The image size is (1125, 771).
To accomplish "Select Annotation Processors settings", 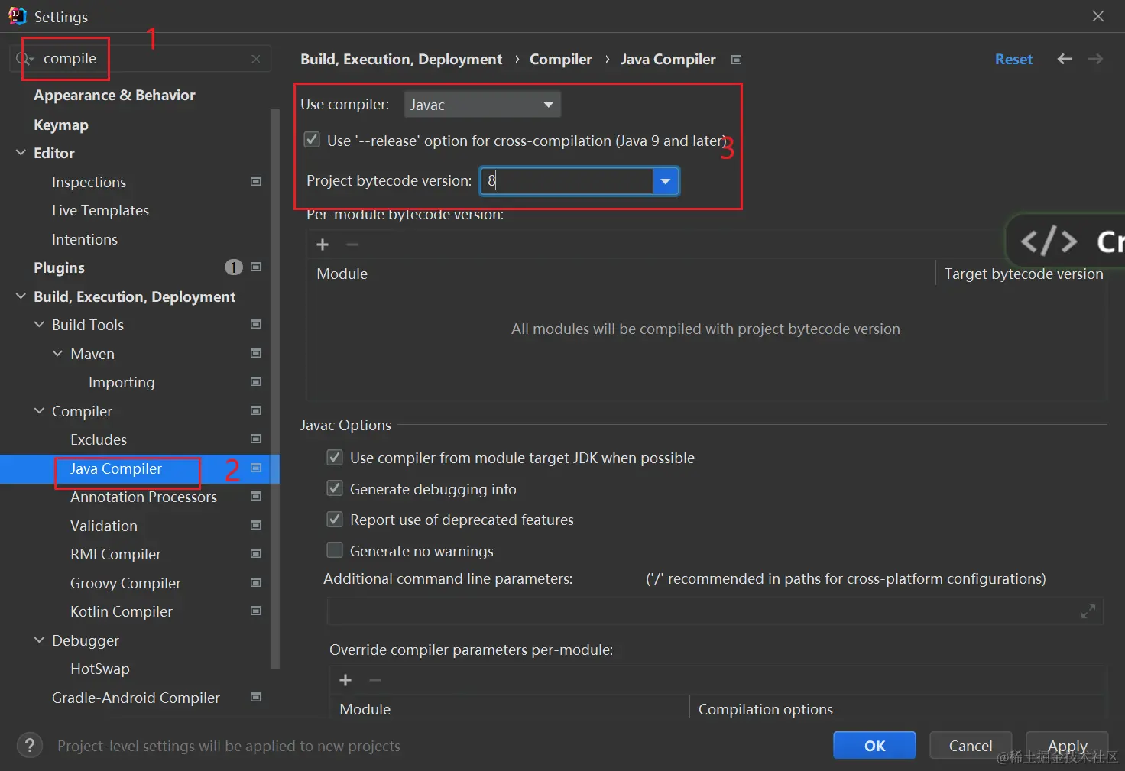I will click(144, 497).
